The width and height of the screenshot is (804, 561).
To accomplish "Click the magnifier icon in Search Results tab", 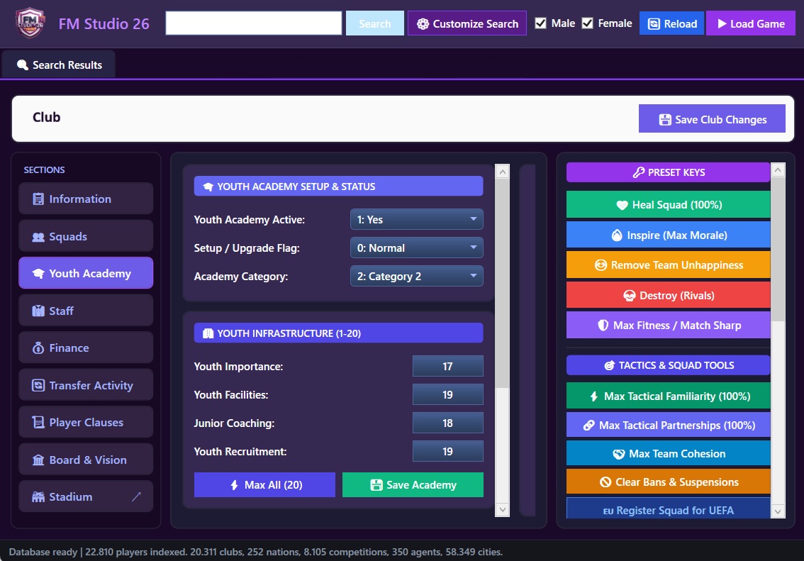I will 23,65.
